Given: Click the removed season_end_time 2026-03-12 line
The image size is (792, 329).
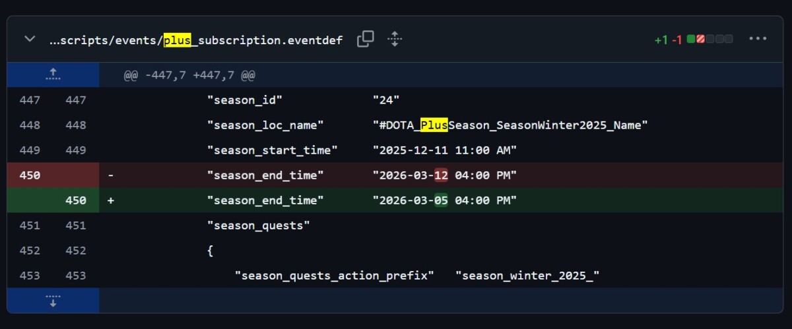Looking at the screenshot, I should tap(361, 175).
